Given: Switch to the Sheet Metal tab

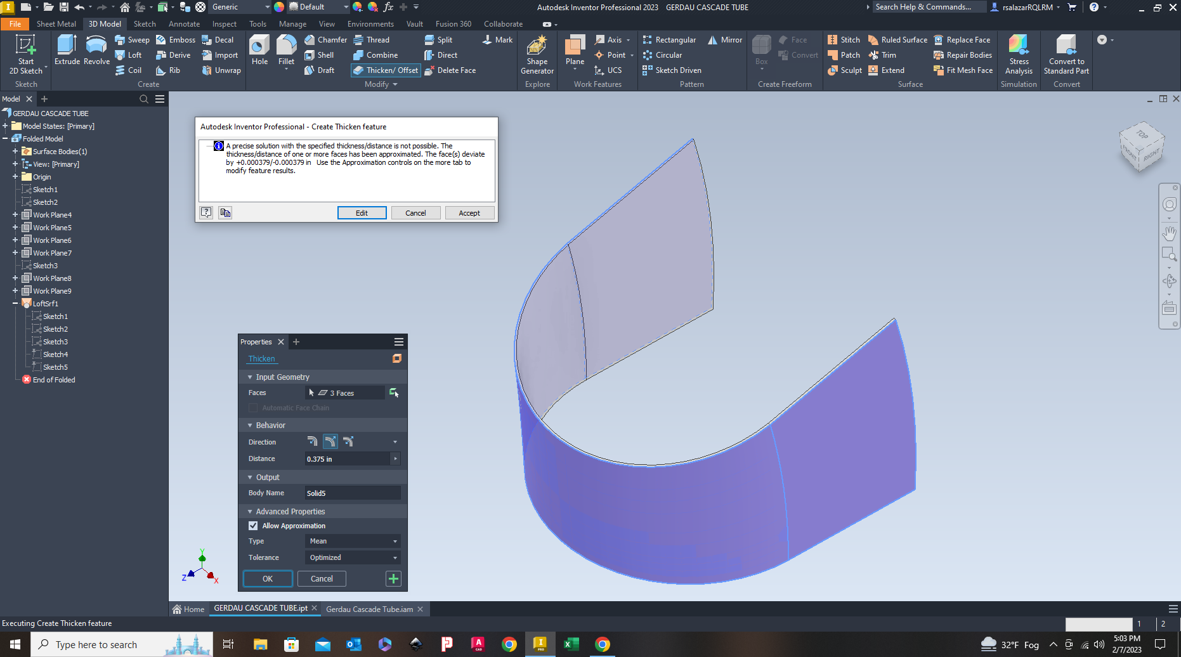Looking at the screenshot, I should [x=56, y=24].
